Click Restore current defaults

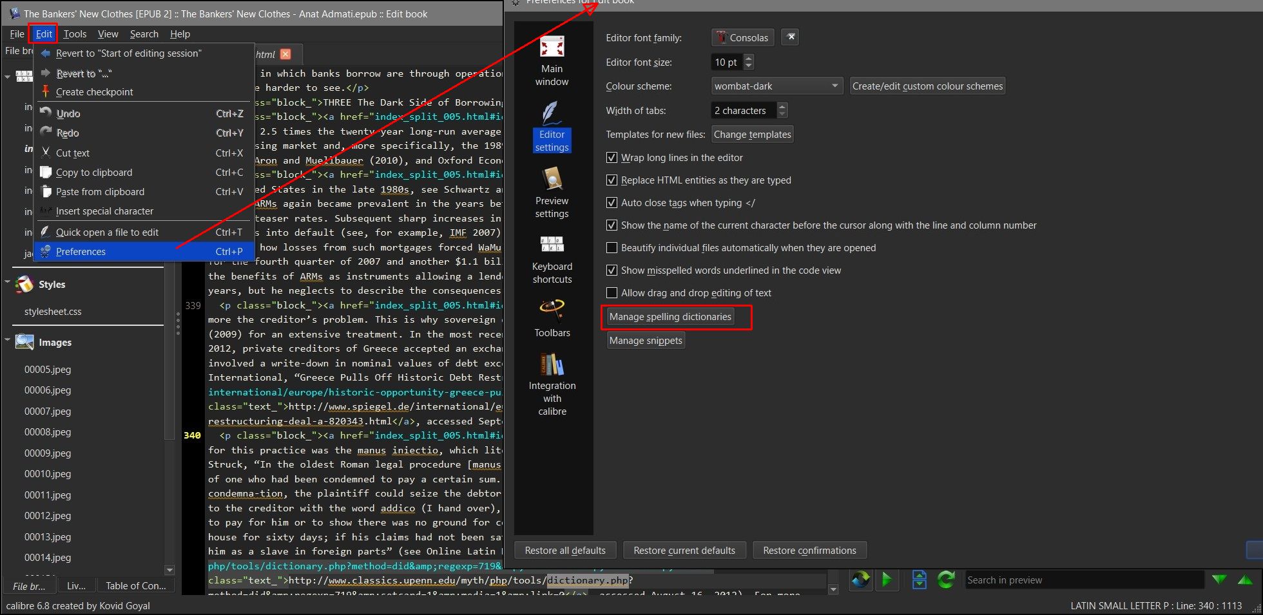684,551
